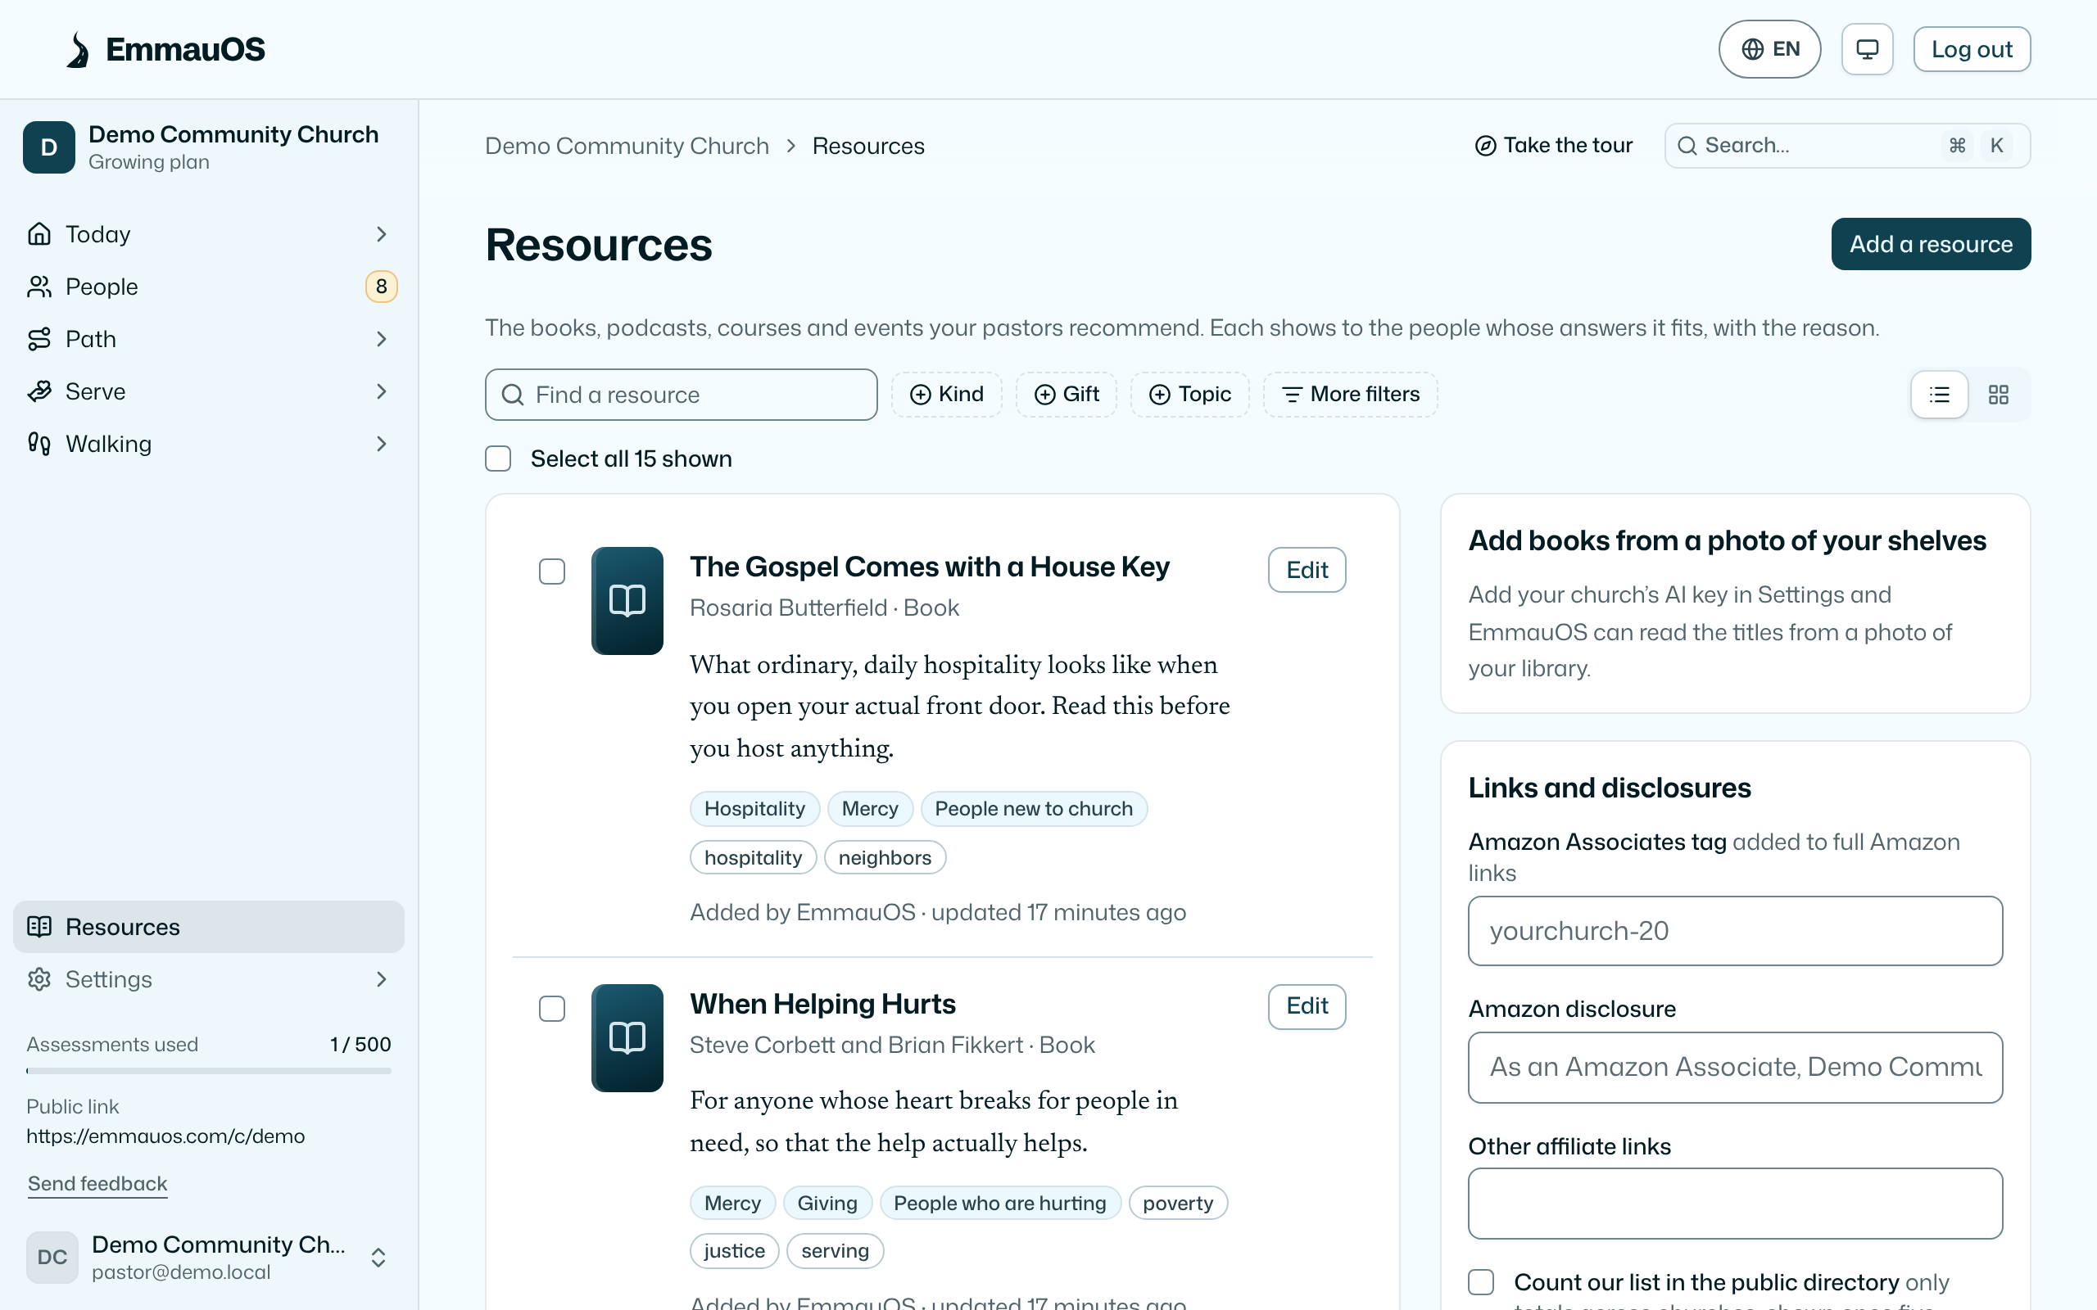2097x1310 pixels.
Task: Open Resources in the sidebar
Action: click(208, 927)
